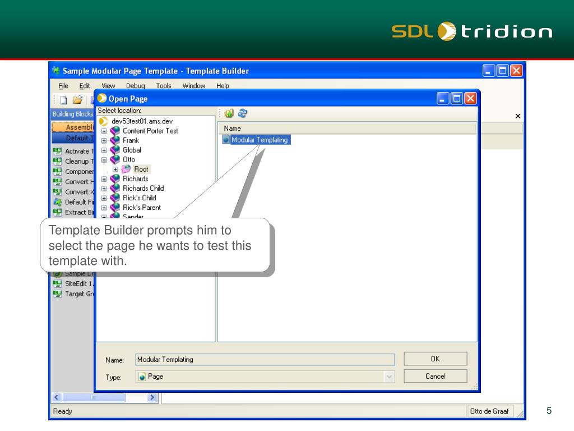Open the View menu
Viewport: 574px width, 431px height.
pyautogui.click(x=108, y=86)
